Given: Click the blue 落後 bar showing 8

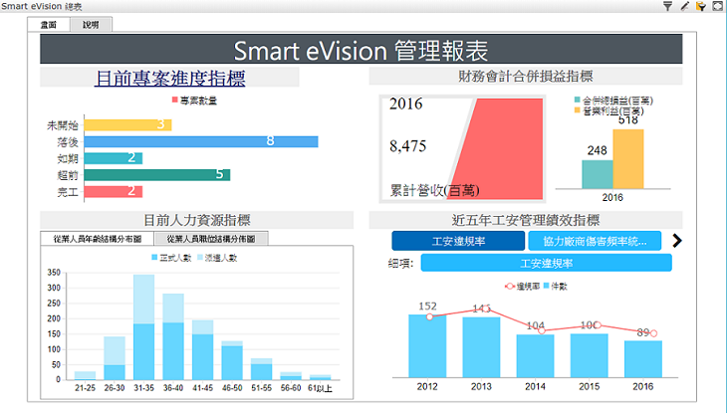Looking at the screenshot, I should coord(201,141).
